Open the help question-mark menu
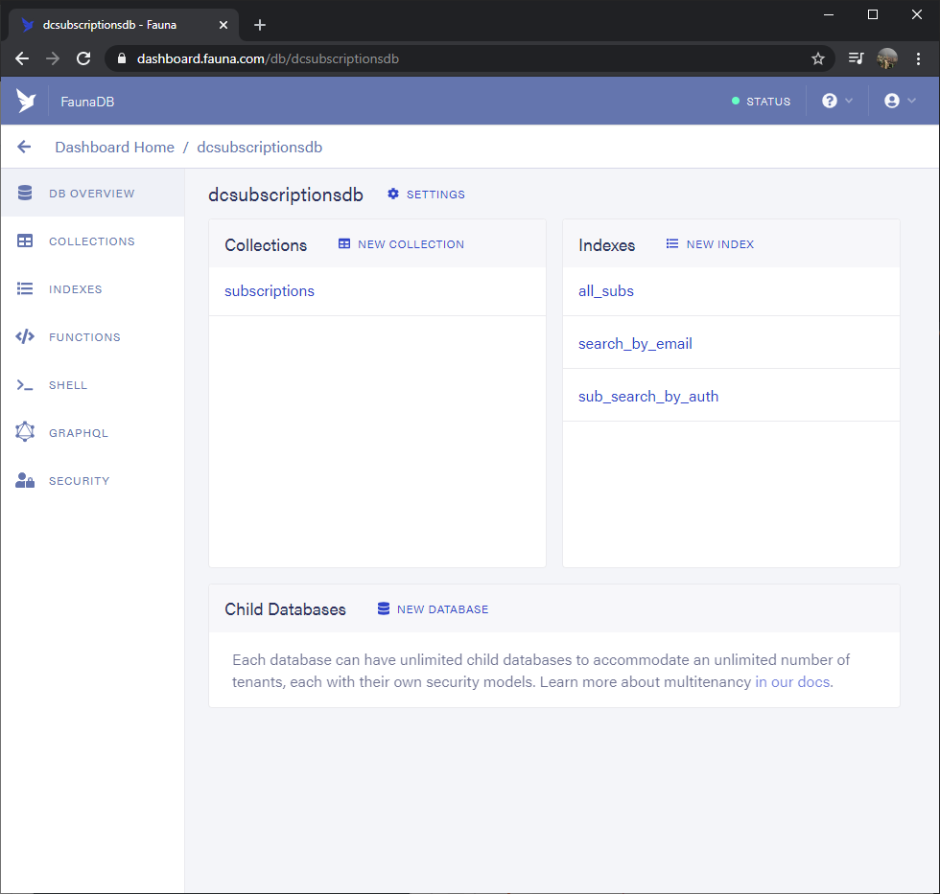940x894 pixels. click(x=831, y=100)
